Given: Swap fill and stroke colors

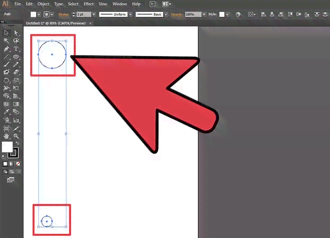Looking at the screenshot, I should click(x=17, y=143).
